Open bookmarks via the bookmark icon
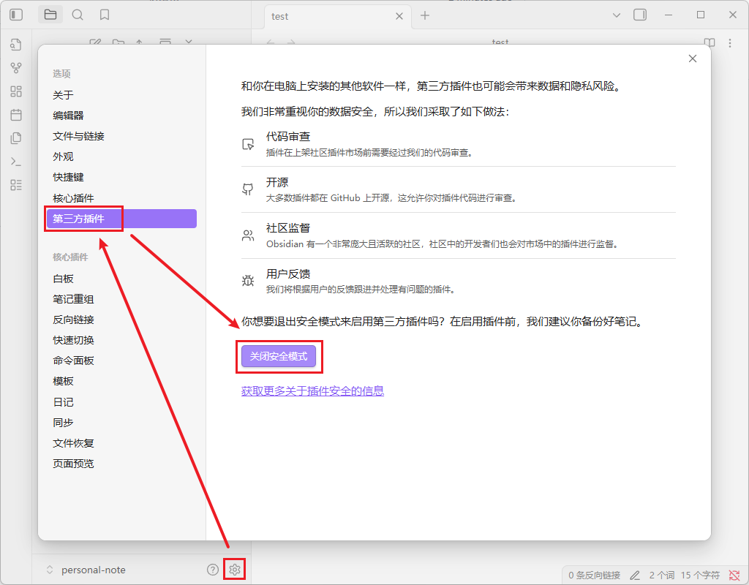749x585 pixels. (104, 14)
